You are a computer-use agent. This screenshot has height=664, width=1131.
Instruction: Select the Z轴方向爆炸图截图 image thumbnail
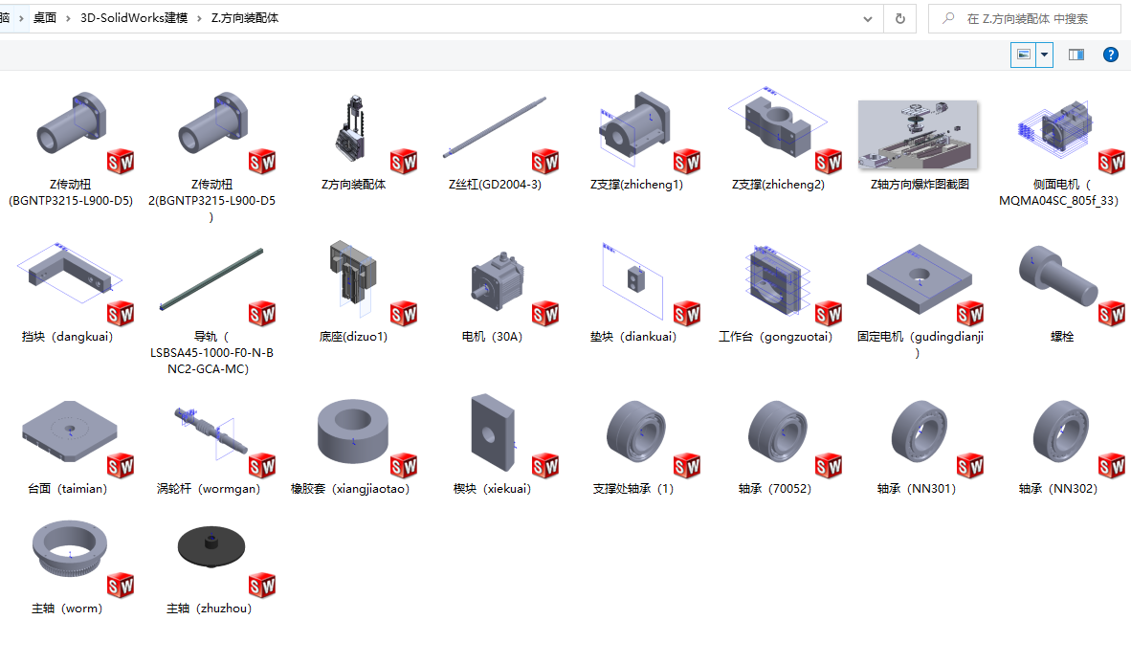point(919,135)
